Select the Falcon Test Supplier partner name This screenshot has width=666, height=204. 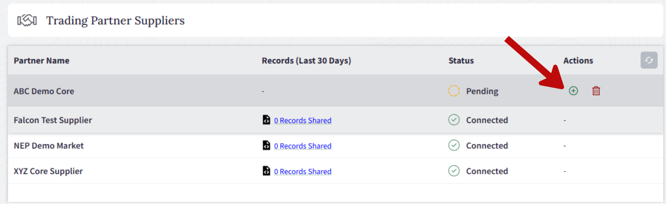(x=53, y=120)
